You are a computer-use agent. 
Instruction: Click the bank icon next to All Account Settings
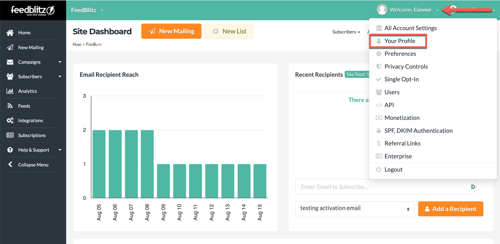(379, 28)
